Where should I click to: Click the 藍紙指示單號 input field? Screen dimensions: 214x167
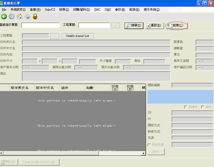pyautogui.click(x=40, y=25)
